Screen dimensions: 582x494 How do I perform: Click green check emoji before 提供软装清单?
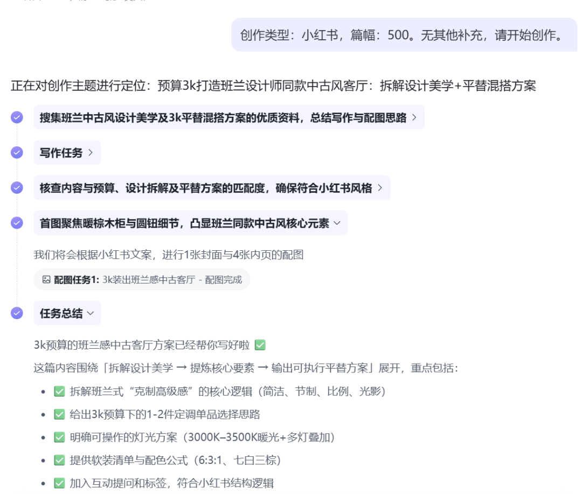(59, 460)
